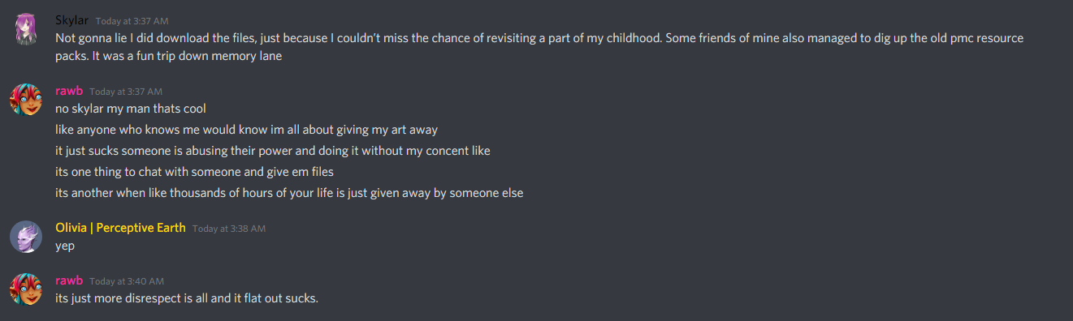Select message about thousands of hours of life
This screenshot has width=1073, height=321.
coord(289,193)
